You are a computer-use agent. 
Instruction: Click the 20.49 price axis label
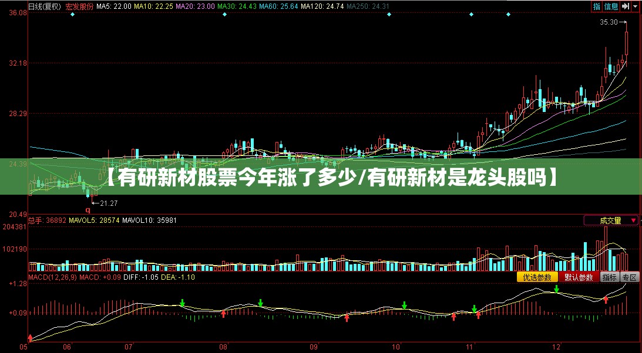[x=18, y=215]
